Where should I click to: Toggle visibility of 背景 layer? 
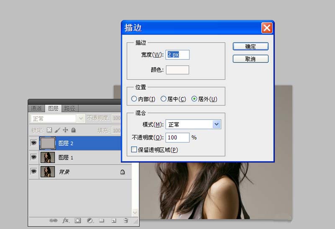point(34,171)
